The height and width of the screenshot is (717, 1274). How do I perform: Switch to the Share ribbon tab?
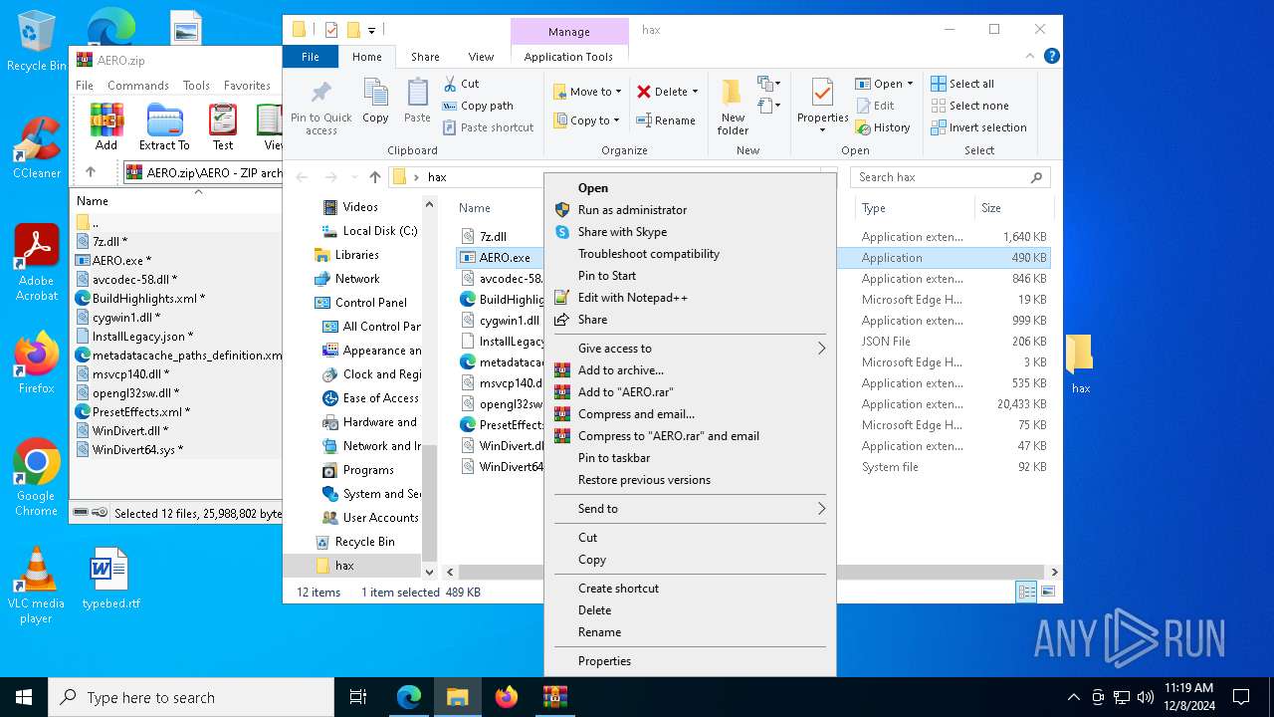[x=425, y=57]
